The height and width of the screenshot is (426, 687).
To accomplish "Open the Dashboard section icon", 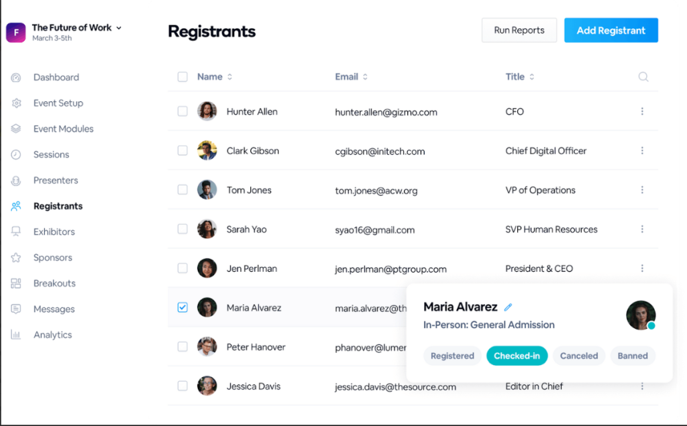I will pos(15,77).
